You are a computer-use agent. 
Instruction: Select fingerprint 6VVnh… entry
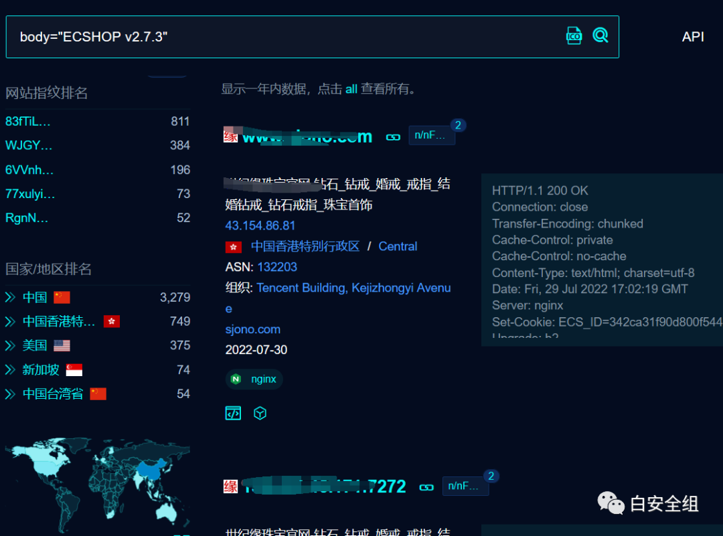pyautogui.click(x=29, y=169)
